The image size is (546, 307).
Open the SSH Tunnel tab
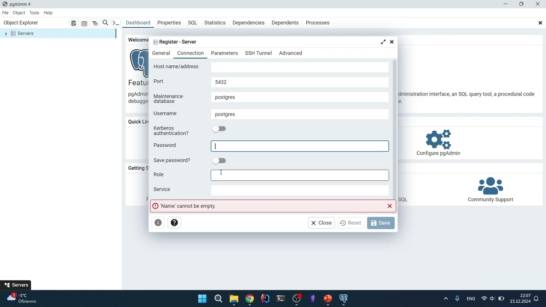[258, 53]
